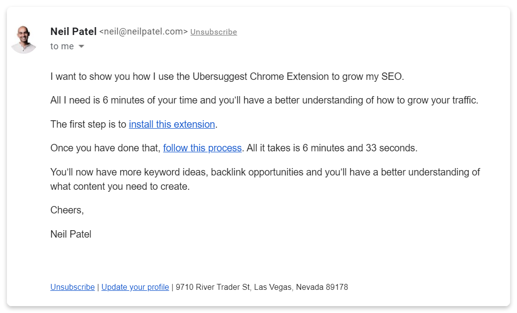Open the "follow this process" link
Image resolution: width=517 pixels, height=313 pixels.
(202, 148)
